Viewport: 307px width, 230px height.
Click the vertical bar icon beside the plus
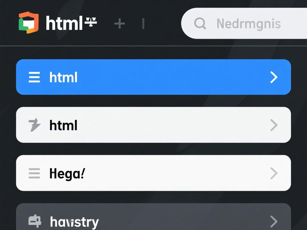pos(143,24)
